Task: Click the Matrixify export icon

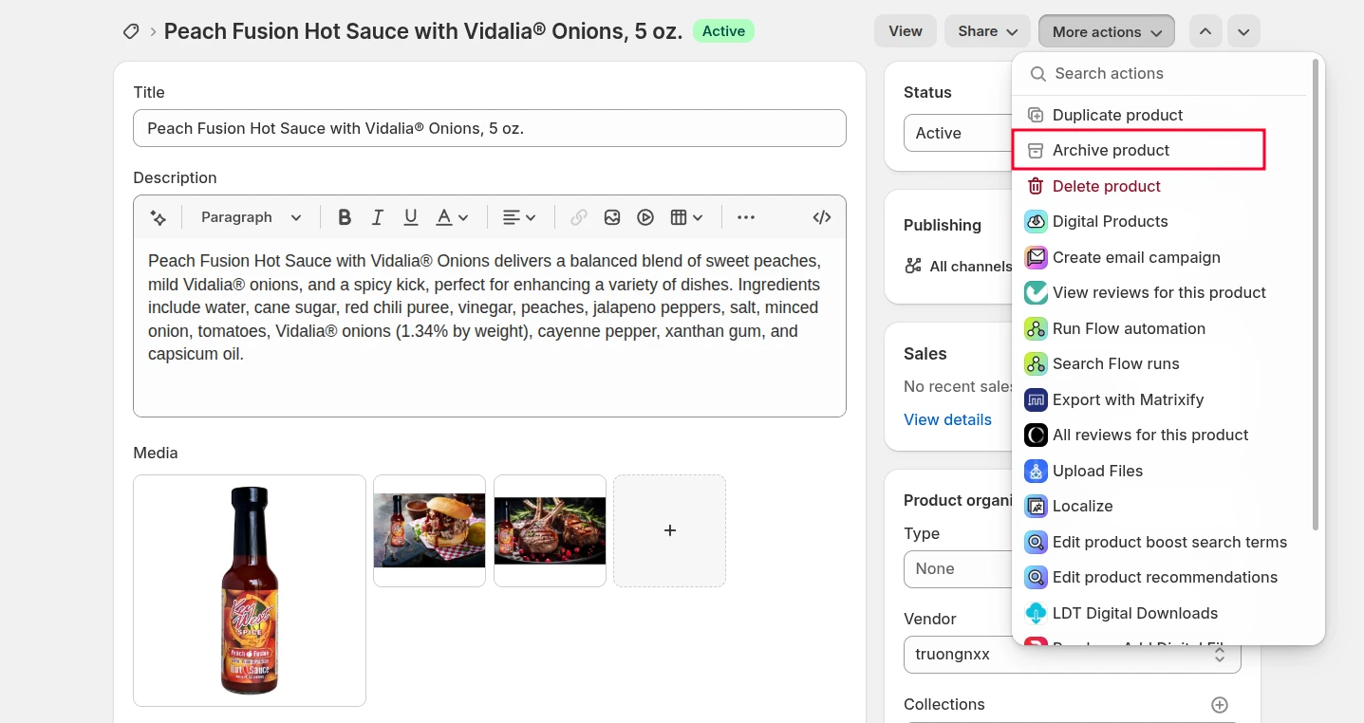Action: (1036, 399)
